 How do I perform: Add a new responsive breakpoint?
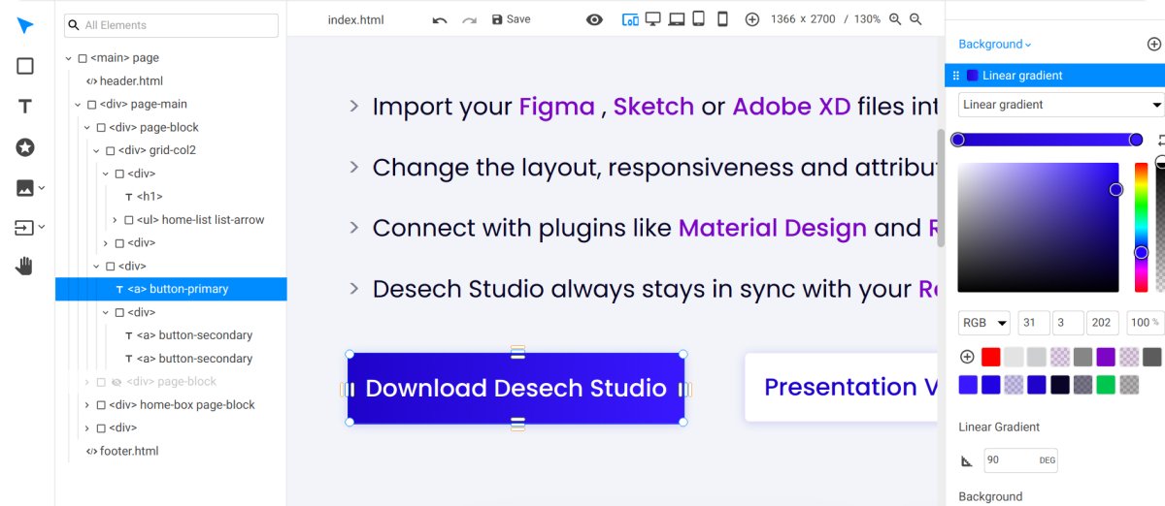752,19
